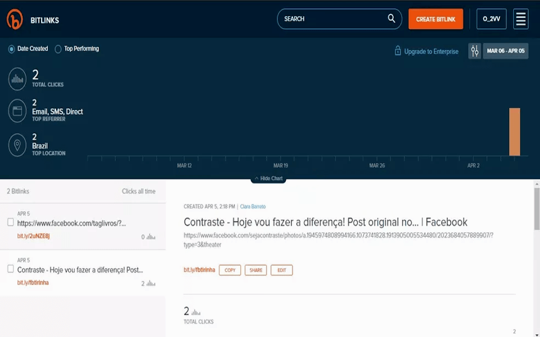
Task: Open the MAR 06 - APR 05 date range
Action: click(x=506, y=51)
